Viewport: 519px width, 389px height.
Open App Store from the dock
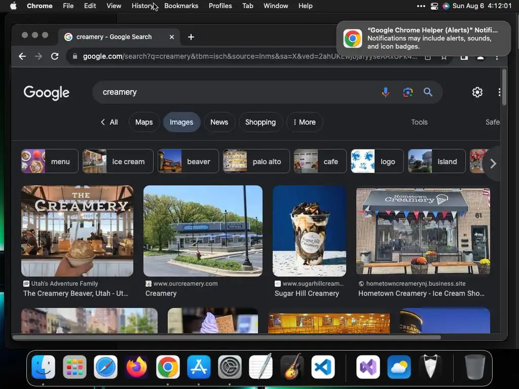[199, 367]
